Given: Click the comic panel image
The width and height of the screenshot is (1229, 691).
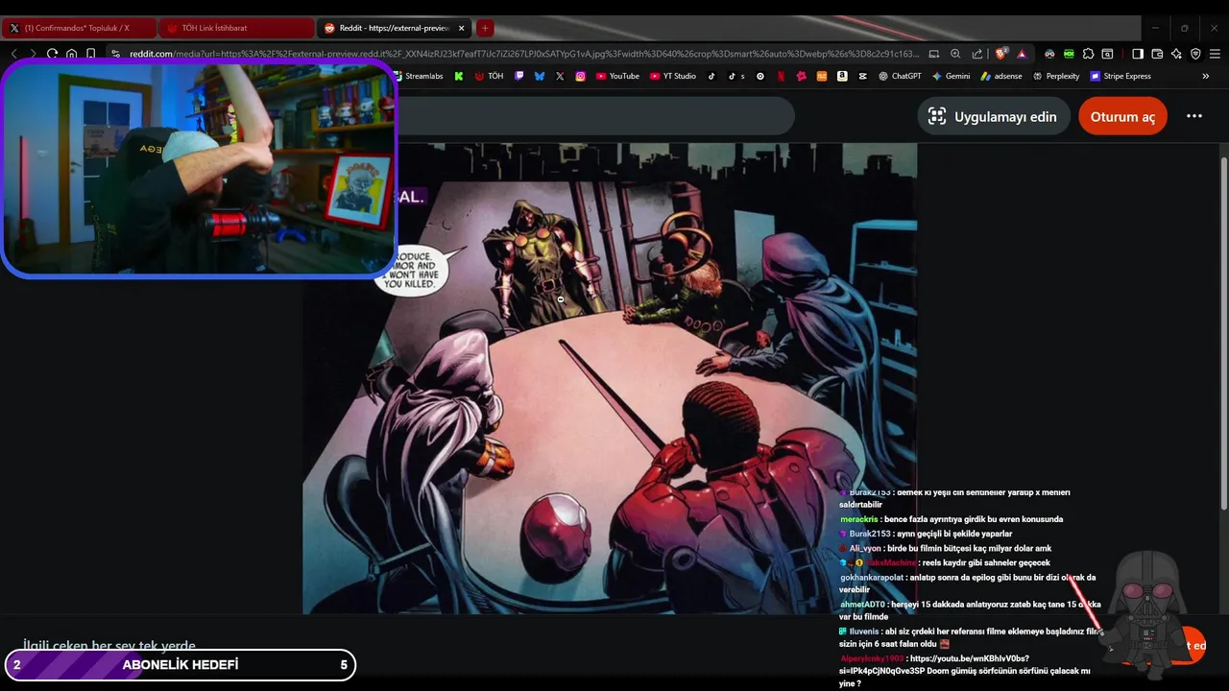Looking at the screenshot, I should (610, 378).
